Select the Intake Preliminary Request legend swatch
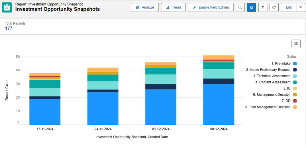This screenshot has height=145, width=306. (295, 70)
